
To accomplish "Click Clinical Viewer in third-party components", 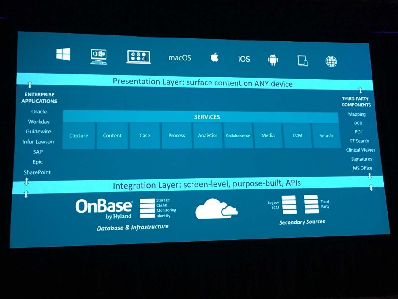I will point(361,150).
